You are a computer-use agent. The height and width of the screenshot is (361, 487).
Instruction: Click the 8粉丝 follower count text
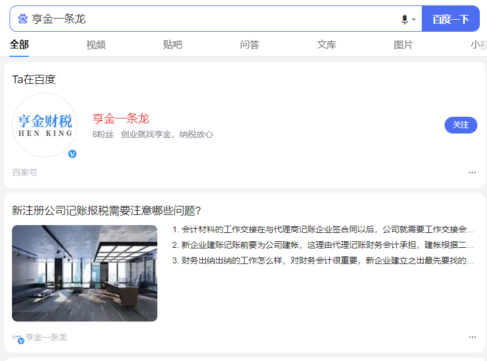[103, 135]
